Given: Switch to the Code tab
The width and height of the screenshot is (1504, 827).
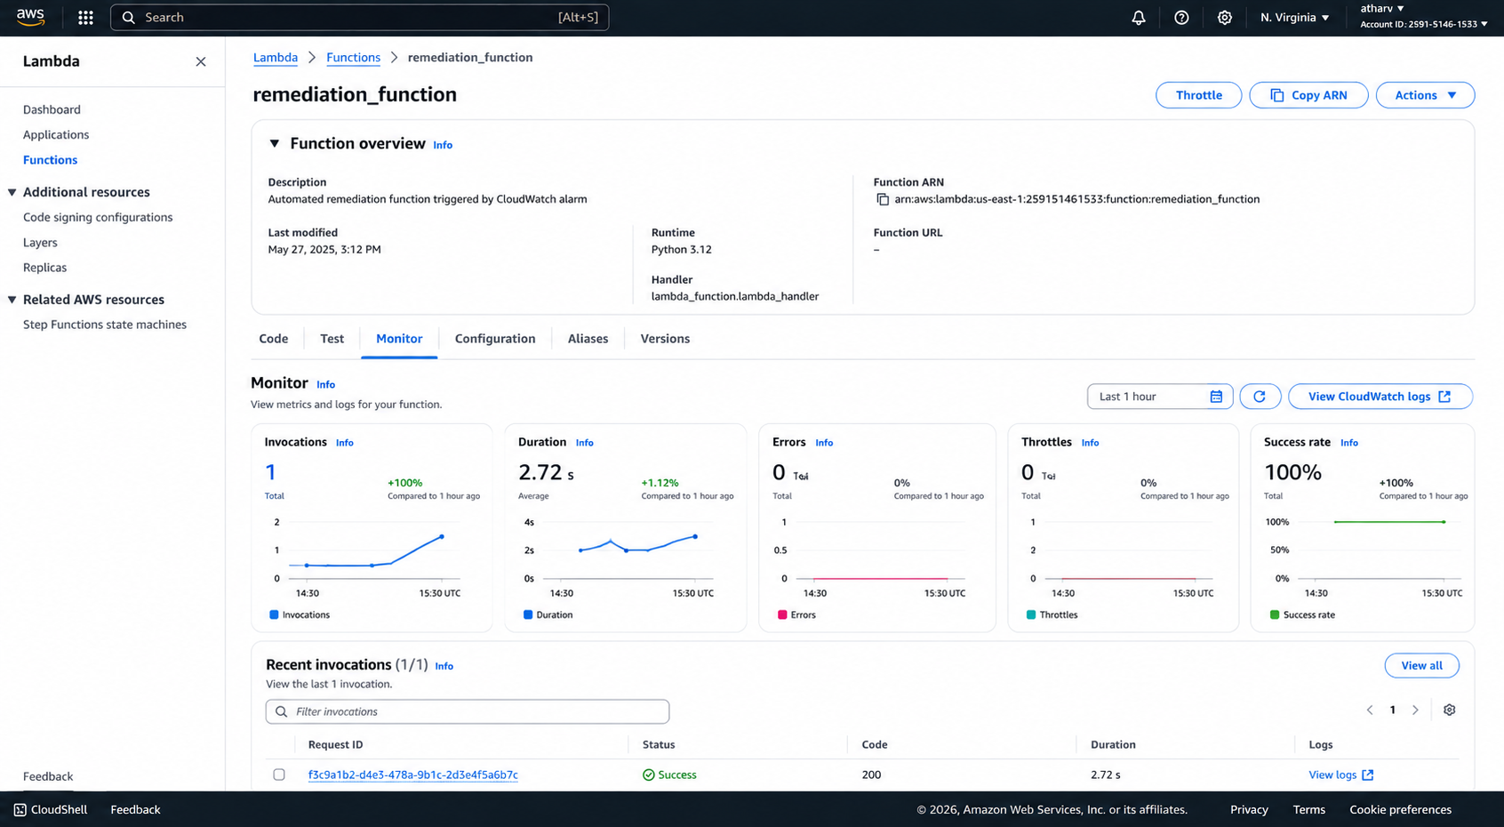Looking at the screenshot, I should coord(274,339).
